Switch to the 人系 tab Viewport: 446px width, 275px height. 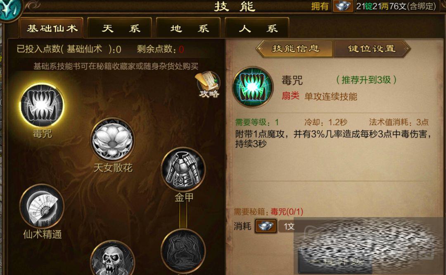pyautogui.click(x=257, y=28)
